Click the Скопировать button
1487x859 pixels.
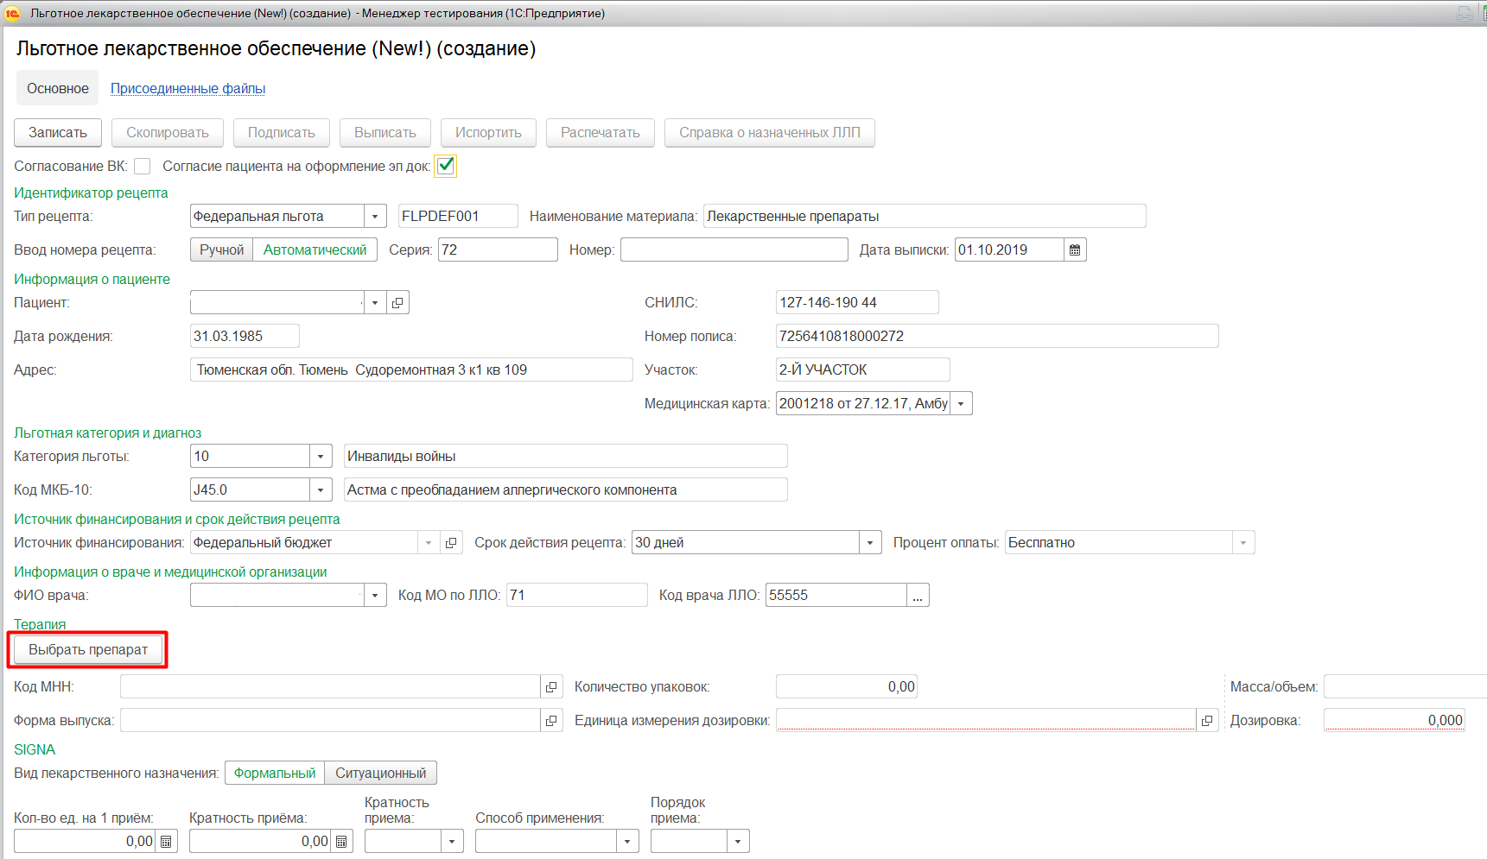click(x=168, y=132)
